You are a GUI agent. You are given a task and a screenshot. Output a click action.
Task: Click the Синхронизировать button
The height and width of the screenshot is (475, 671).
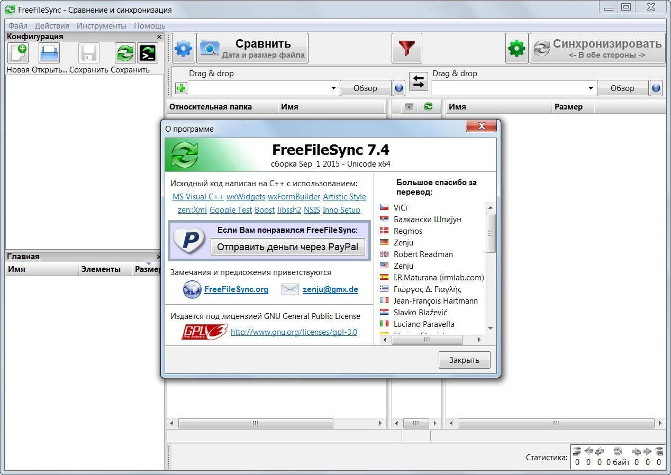pyautogui.click(x=597, y=48)
